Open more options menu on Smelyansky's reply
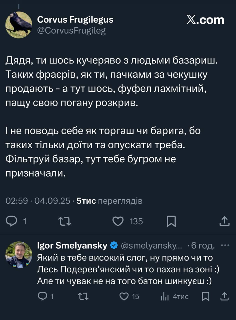The height and width of the screenshot is (320, 236). tap(225, 246)
